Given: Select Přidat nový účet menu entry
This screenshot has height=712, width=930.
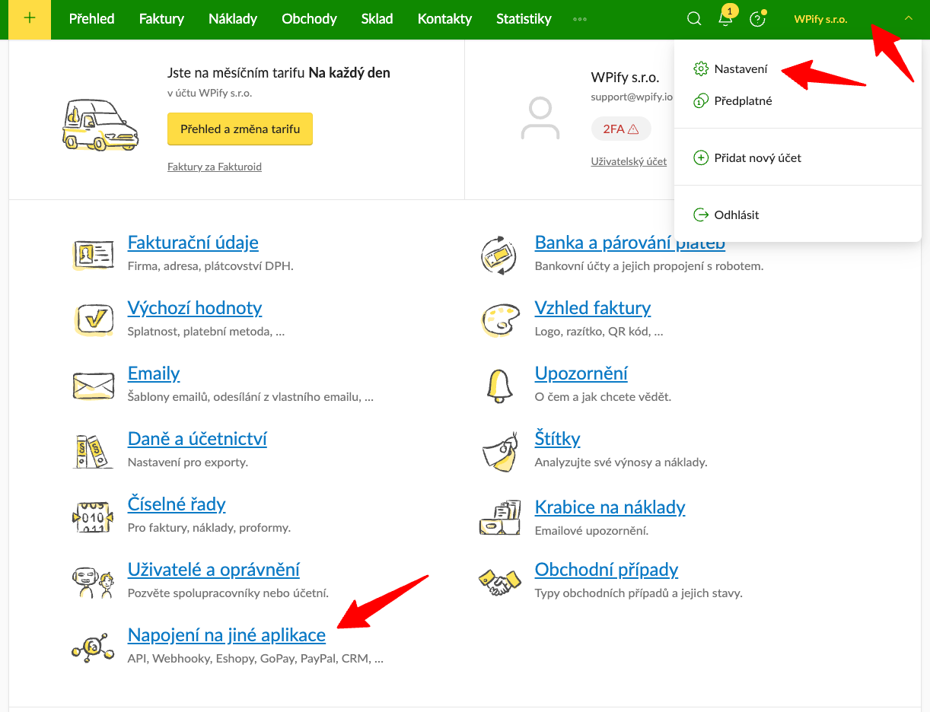Looking at the screenshot, I should tap(756, 158).
